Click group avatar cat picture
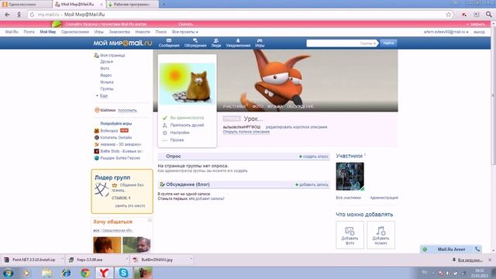Screen dimensions: 496x279 tap(187, 84)
